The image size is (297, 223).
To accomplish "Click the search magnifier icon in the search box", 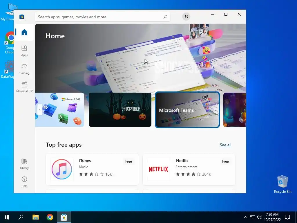I will 165,17.
